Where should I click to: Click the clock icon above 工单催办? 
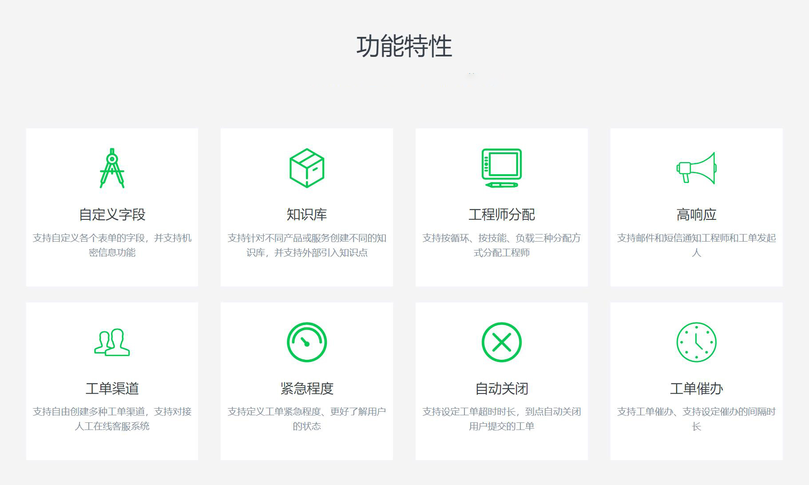[x=696, y=342]
